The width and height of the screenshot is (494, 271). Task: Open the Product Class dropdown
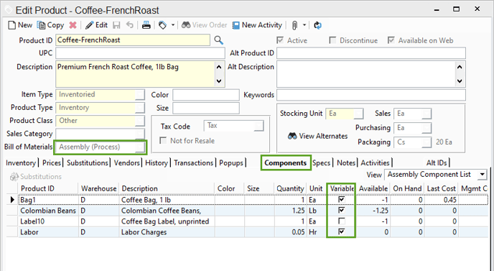pos(140,121)
